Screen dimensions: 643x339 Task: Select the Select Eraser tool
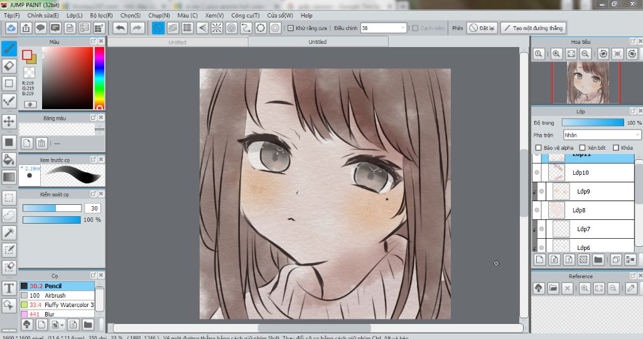tap(9, 268)
